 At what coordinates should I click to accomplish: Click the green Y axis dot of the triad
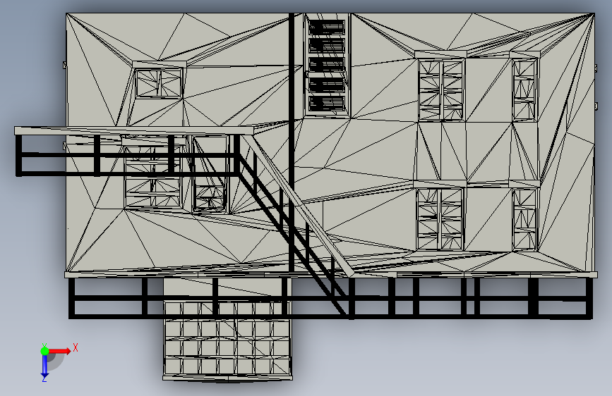click(x=44, y=351)
